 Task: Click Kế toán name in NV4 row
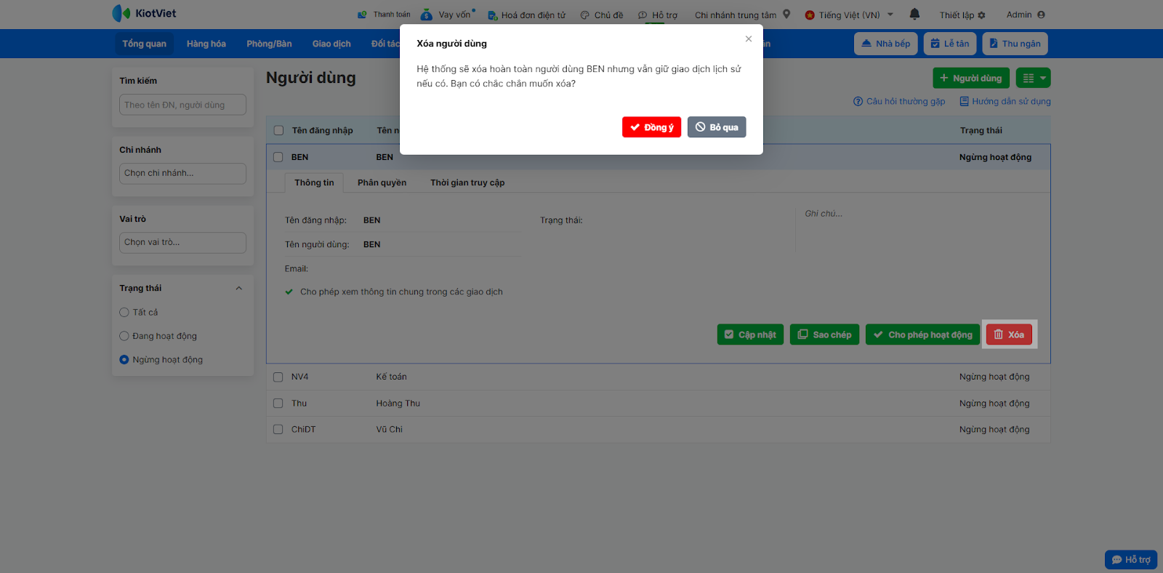391,377
